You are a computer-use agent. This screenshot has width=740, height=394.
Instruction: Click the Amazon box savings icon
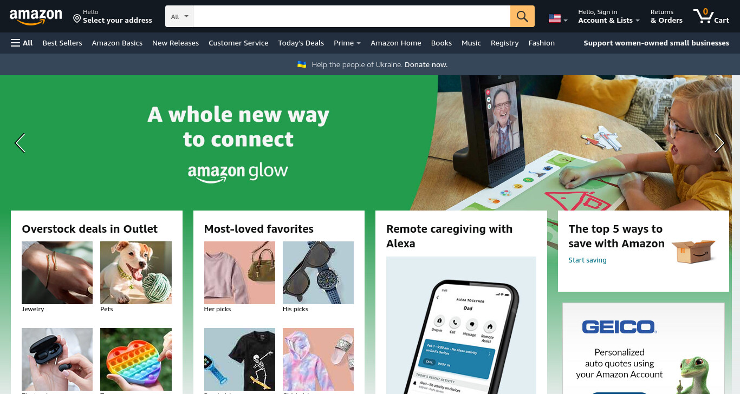tap(693, 251)
